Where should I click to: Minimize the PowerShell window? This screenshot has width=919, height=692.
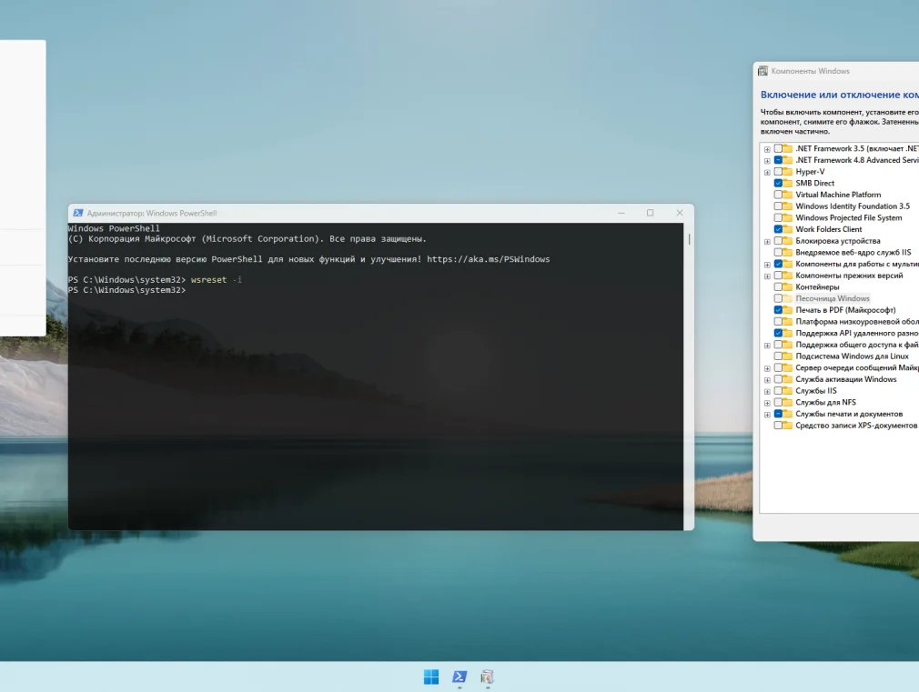[621, 213]
